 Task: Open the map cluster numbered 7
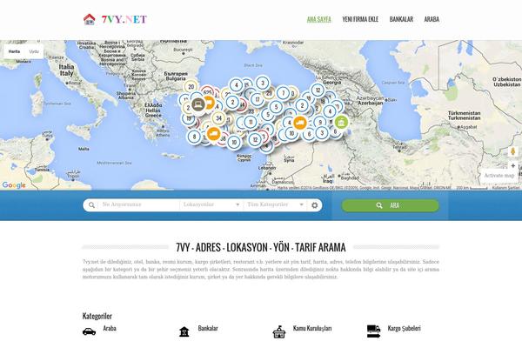point(284,93)
